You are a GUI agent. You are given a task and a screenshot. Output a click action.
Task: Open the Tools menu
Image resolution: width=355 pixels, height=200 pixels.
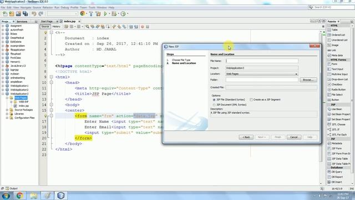pos(92,7)
